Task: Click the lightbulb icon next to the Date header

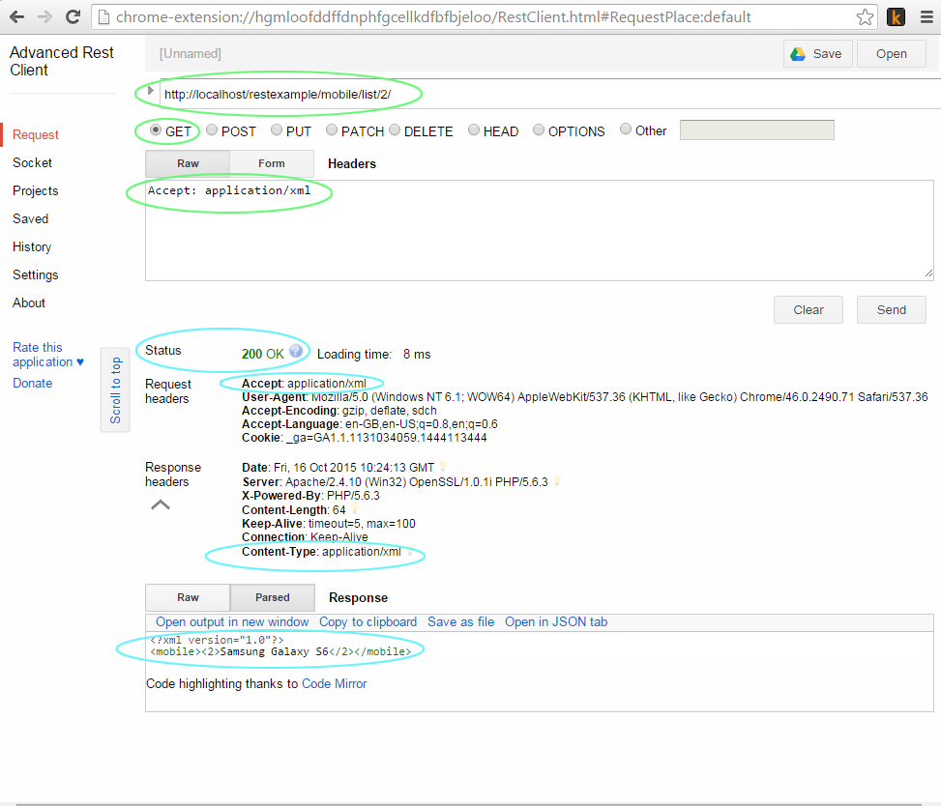Action: 442,465
